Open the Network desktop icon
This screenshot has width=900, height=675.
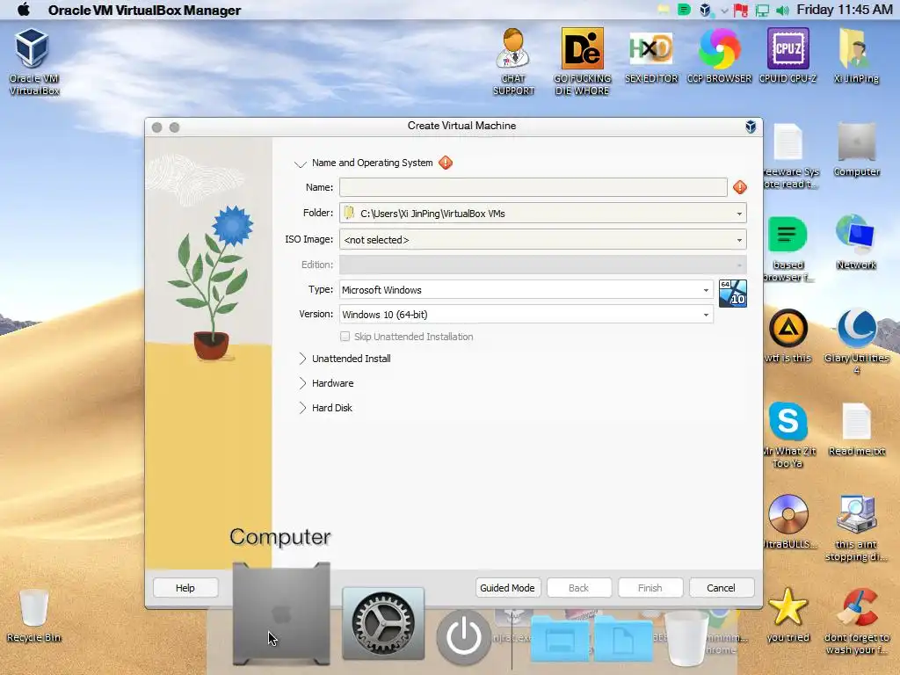[856, 242]
